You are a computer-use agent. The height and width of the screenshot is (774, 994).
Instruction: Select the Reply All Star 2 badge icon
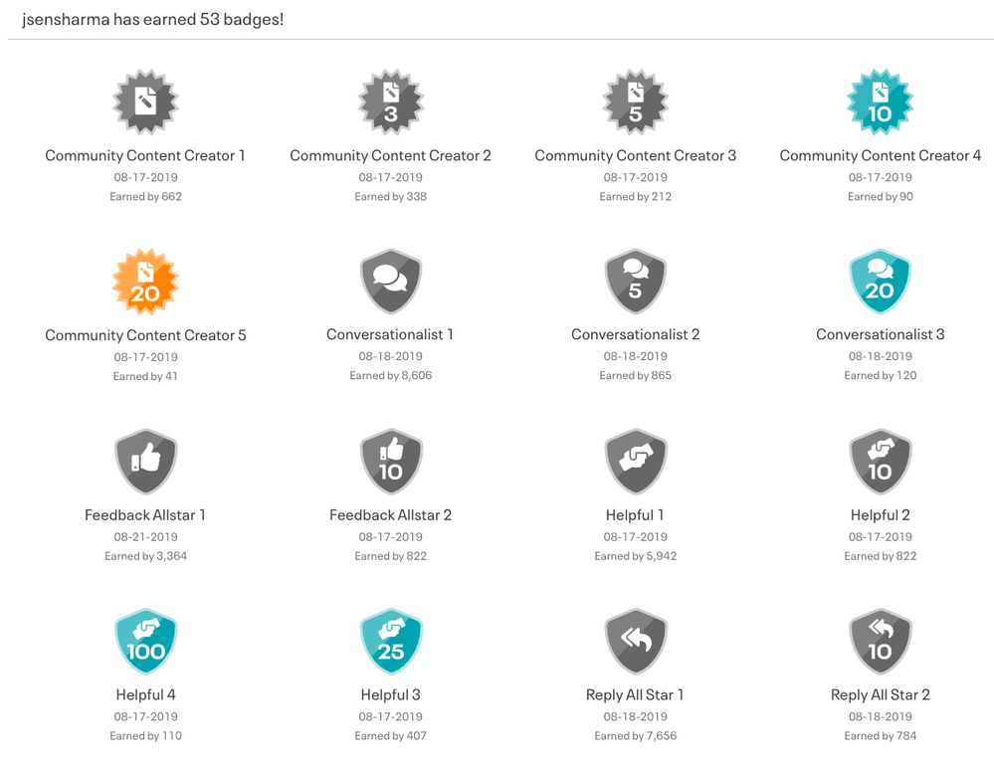880,641
